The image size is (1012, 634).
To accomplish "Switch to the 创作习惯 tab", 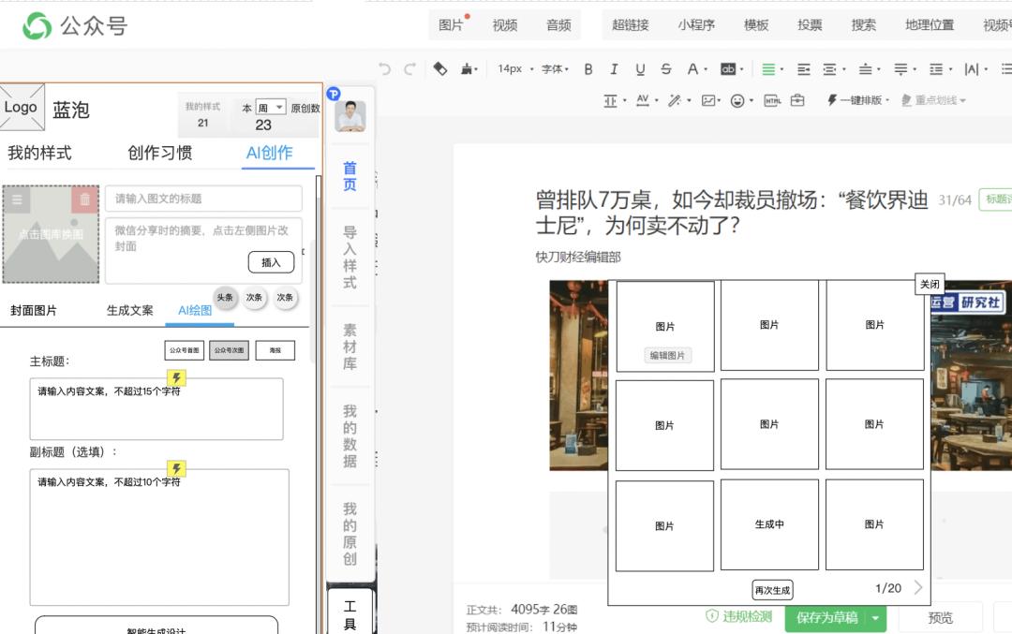I will (160, 153).
